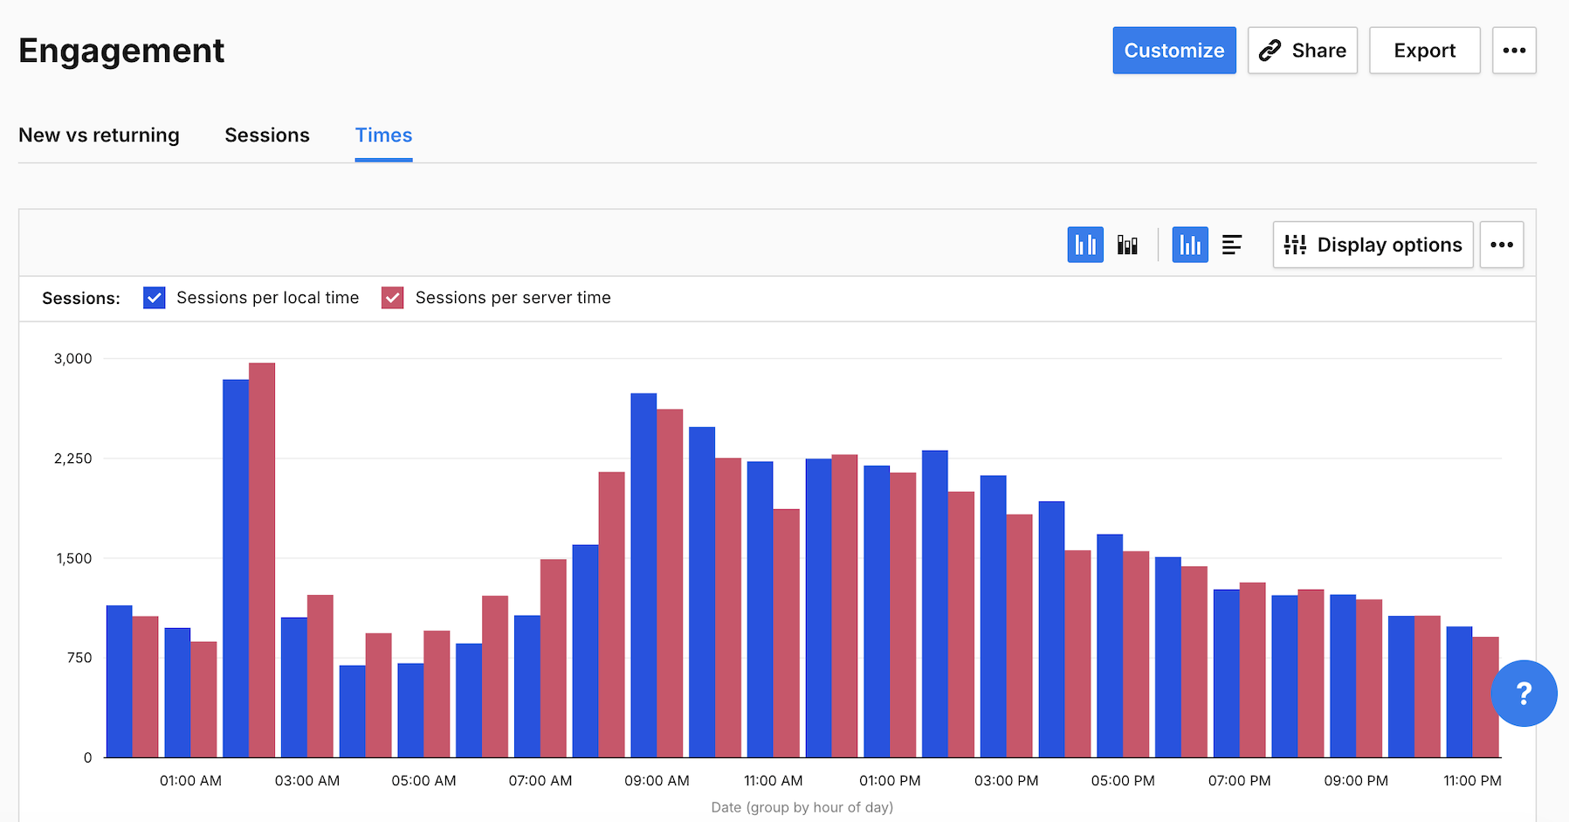Click the 03:00 AM axis label

(307, 781)
